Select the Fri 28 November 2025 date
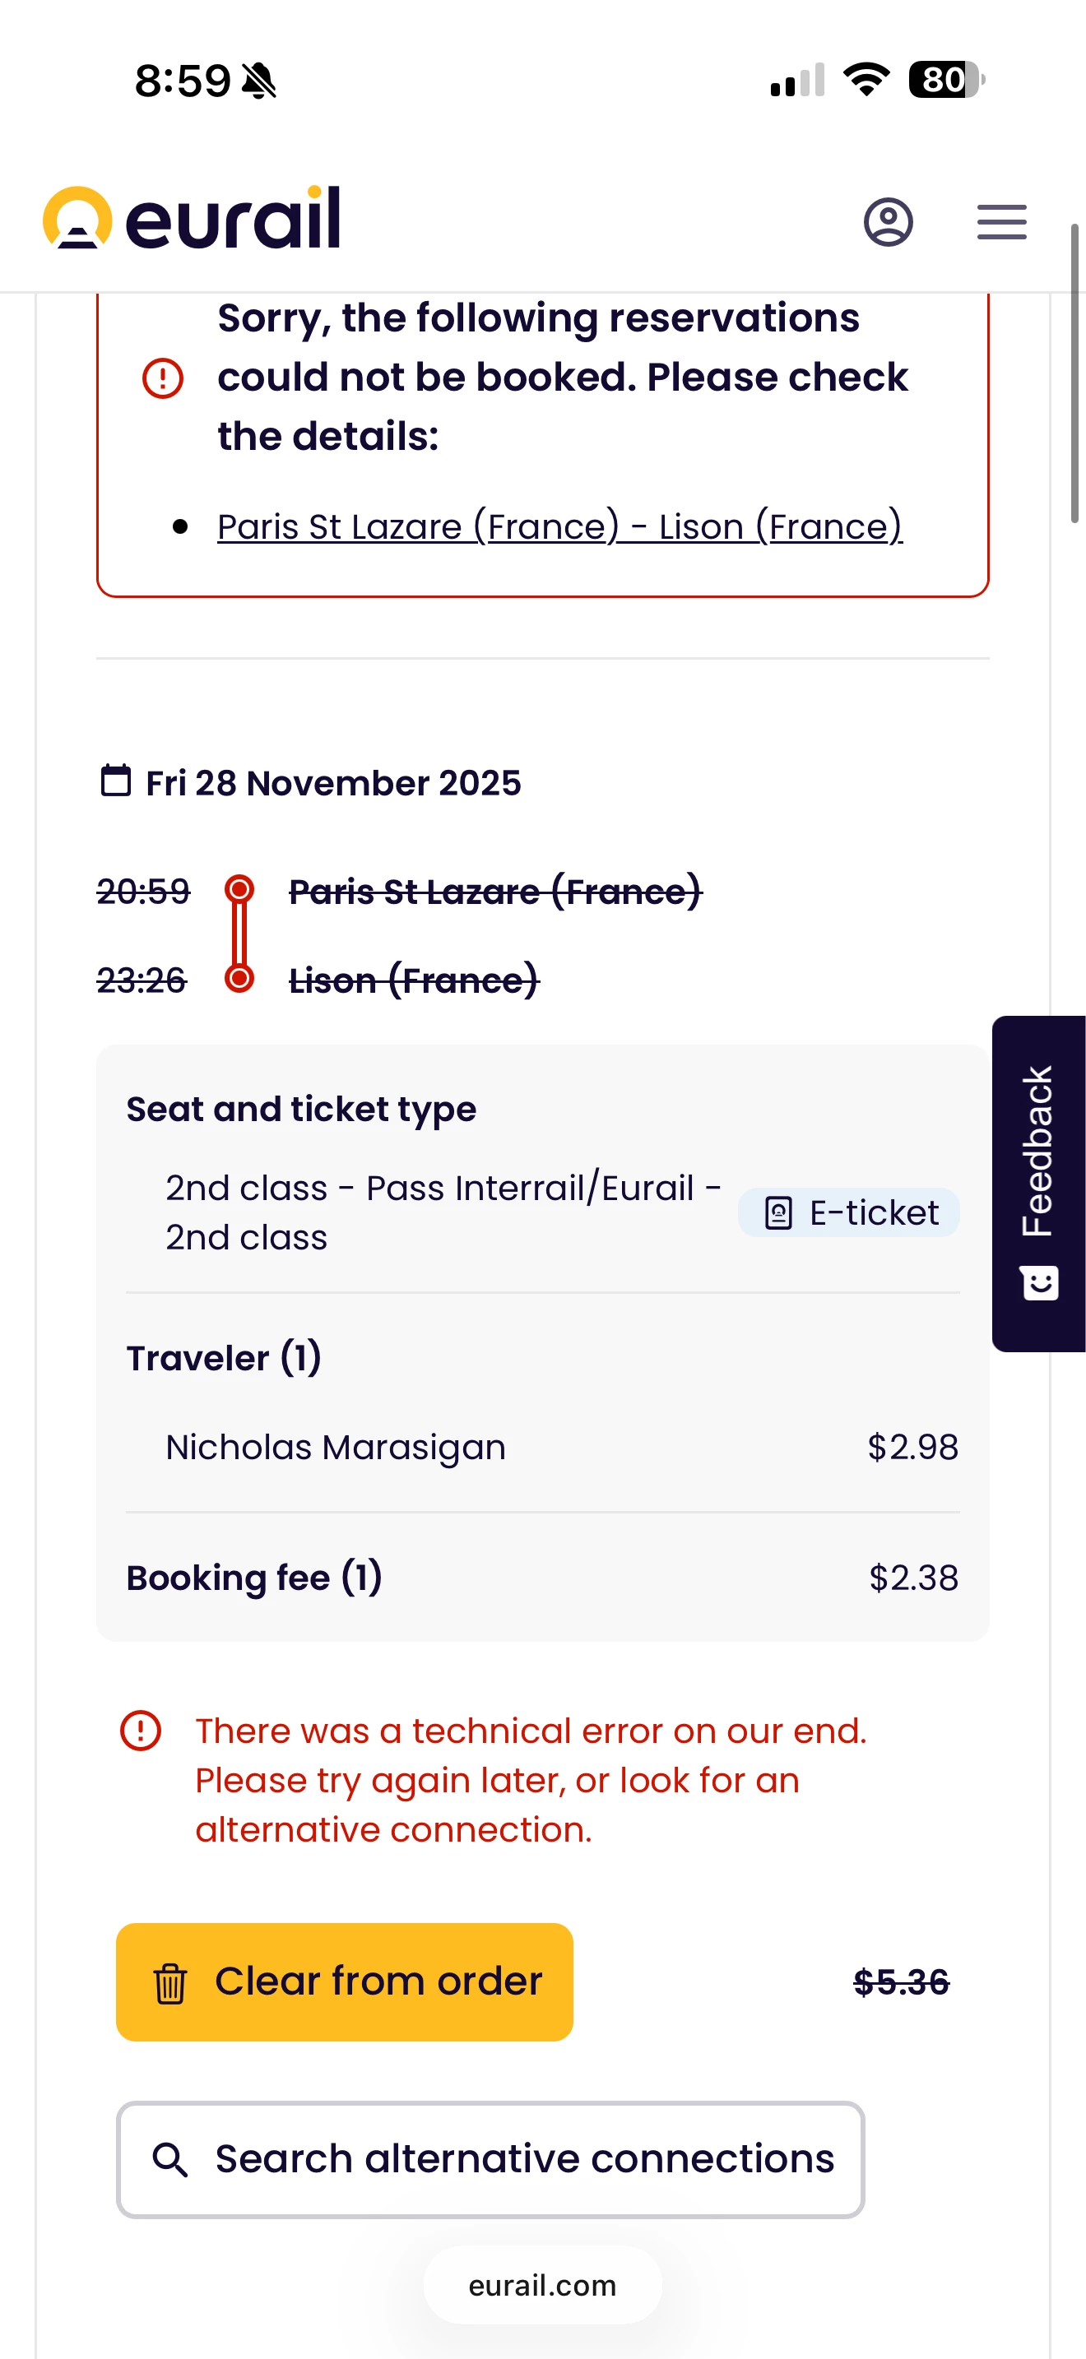This screenshot has width=1086, height=2359. coord(333,783)
